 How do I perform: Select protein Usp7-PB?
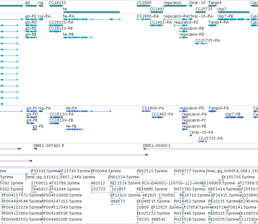pos(234,117)
